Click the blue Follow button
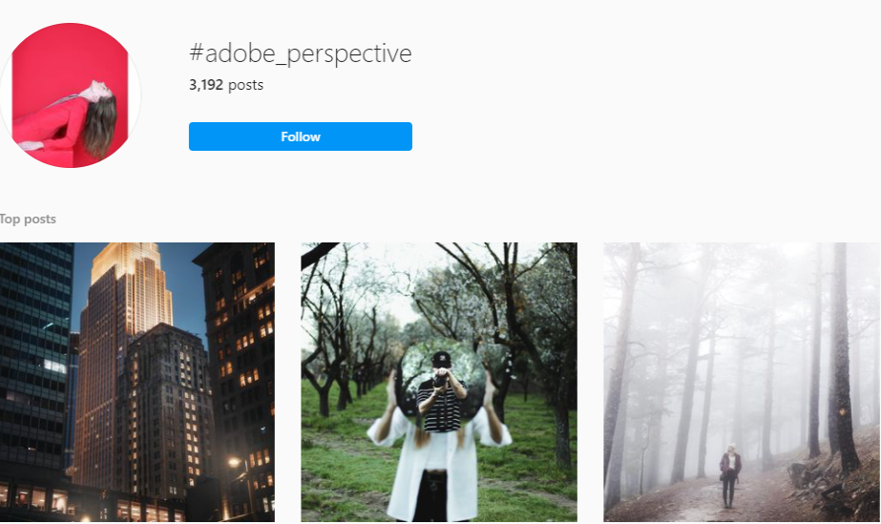This screenshot has height=524, width=881. click(x=300, y=136)
